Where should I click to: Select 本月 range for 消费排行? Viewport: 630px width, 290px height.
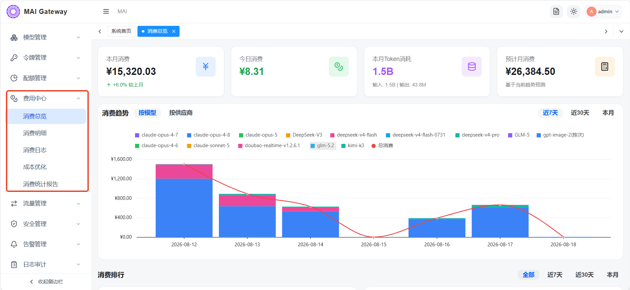pos(612,275)
